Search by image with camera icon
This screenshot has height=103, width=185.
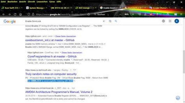click(110, 21)
